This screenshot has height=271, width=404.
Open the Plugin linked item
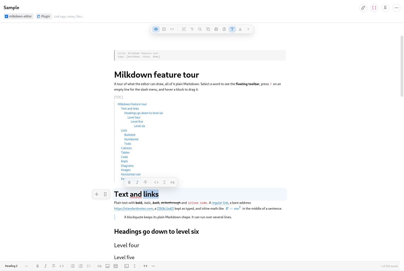click(x=44, y=16)
